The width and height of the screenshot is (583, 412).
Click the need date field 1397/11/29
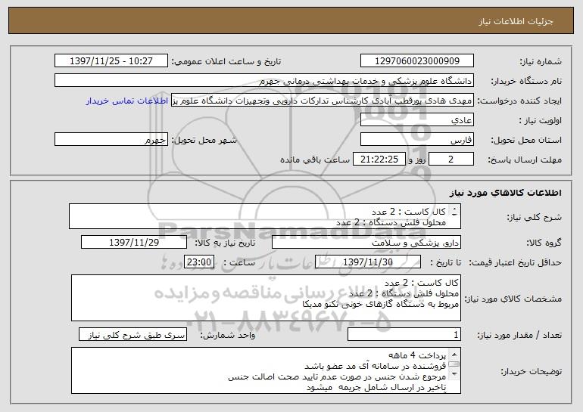pyautogui.click(x=134, y=243)
